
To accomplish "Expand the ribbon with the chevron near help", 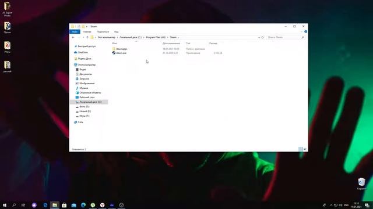I will tap(301, 31).
